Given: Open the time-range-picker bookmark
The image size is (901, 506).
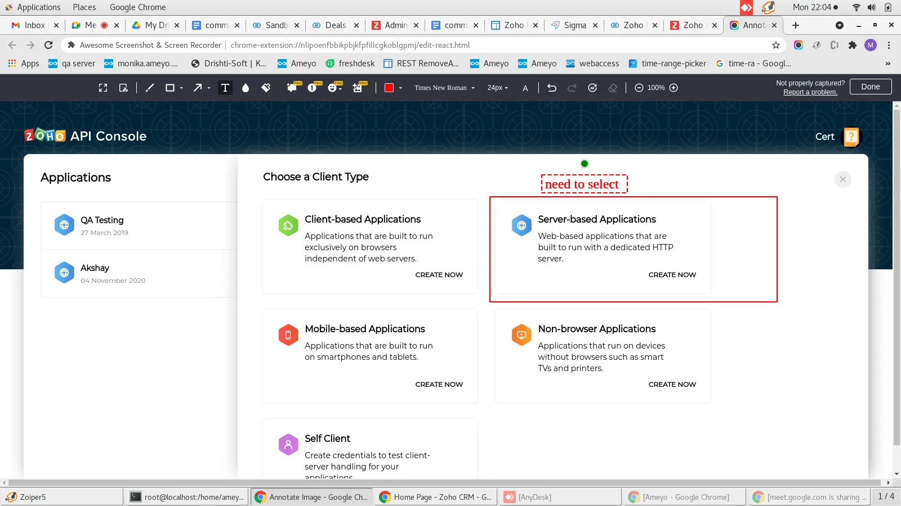Looking at the screenshot, I should click(x=667, y=64).
